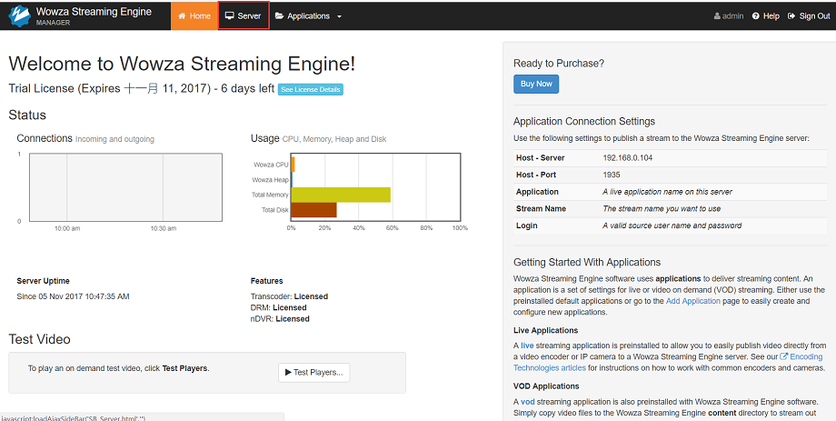
Task: Click the VOD Applications subheading
Action: [546, 386]
